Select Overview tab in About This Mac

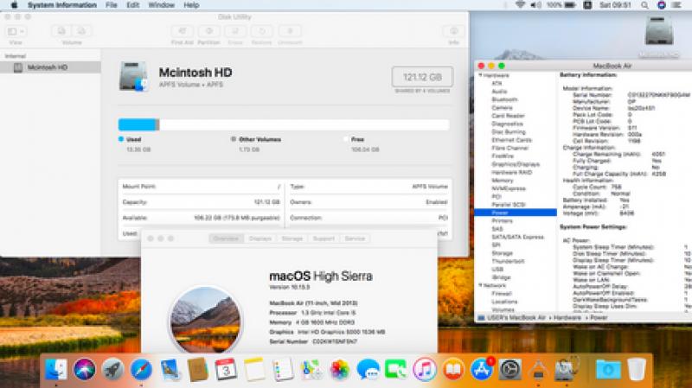click(x=226, y=239)
